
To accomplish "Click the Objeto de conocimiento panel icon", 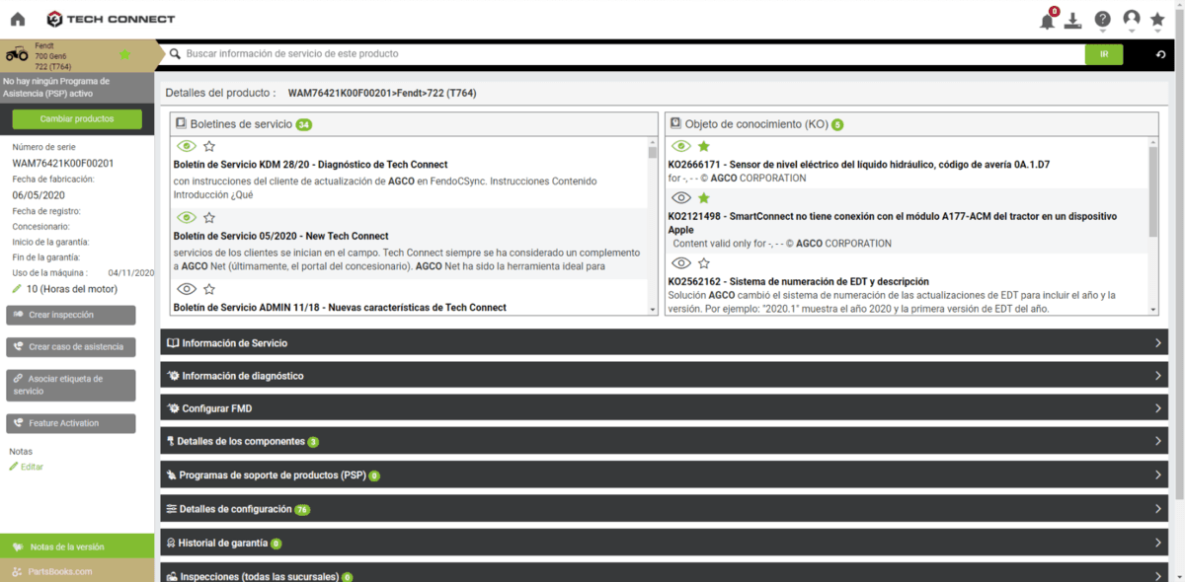I will [675, 124].
